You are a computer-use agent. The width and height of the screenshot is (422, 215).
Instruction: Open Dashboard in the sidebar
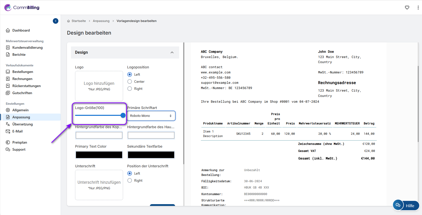click(x=21, y=30)
